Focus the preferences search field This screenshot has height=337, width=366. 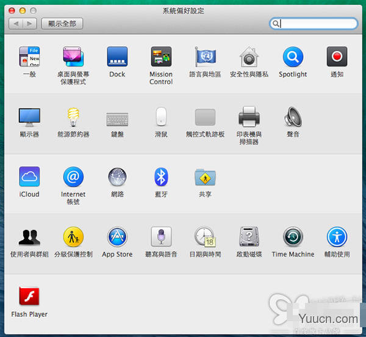point(314,24)
